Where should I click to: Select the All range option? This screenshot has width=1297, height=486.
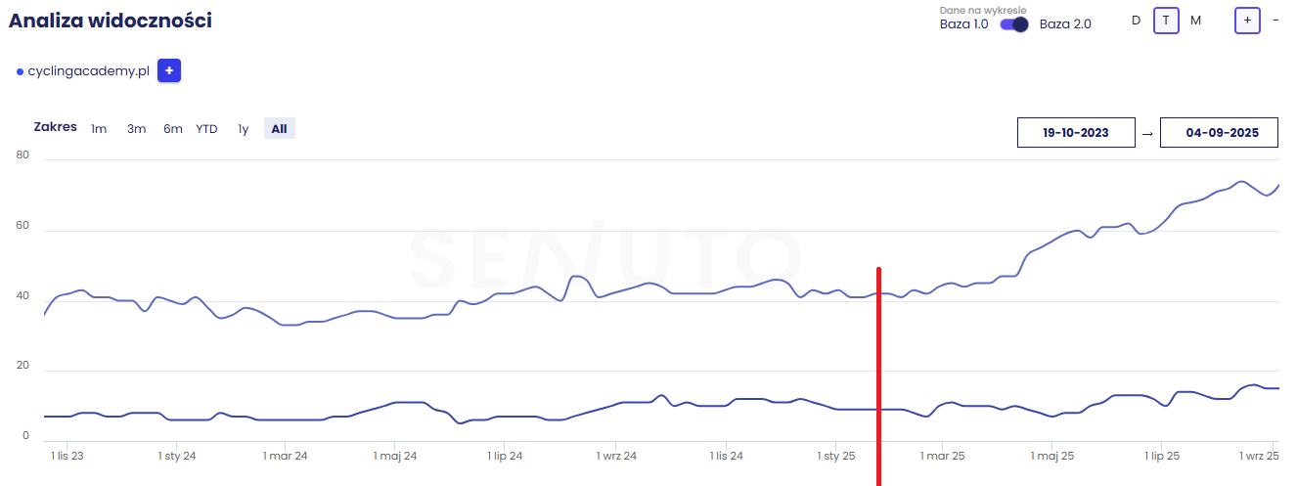280,128
